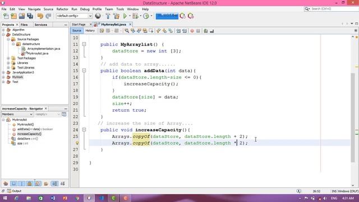This screenshot has width=359, height=202.
Task: Click the Start Macro Recording red dot icon
Action: (x=192, y=31)
